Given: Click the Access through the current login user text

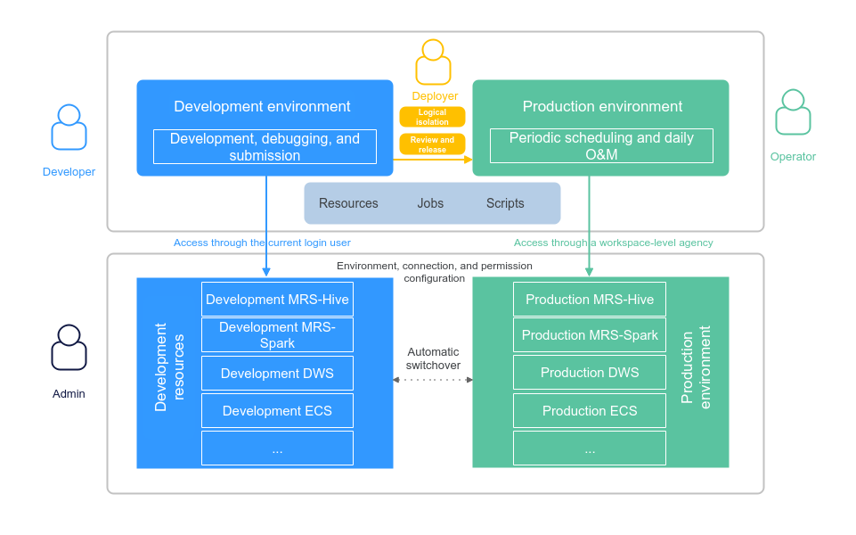Looking at the screenshot, I should pyautogui.click(x=262, y=243).
